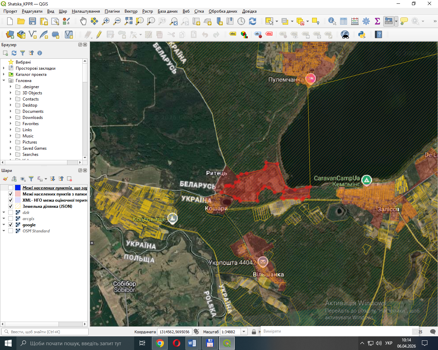The width and height of the screenshot is (438, 350).
Task: Toggle Земельна ділянка (JSON) layer visibility
Action: [11, 206]
